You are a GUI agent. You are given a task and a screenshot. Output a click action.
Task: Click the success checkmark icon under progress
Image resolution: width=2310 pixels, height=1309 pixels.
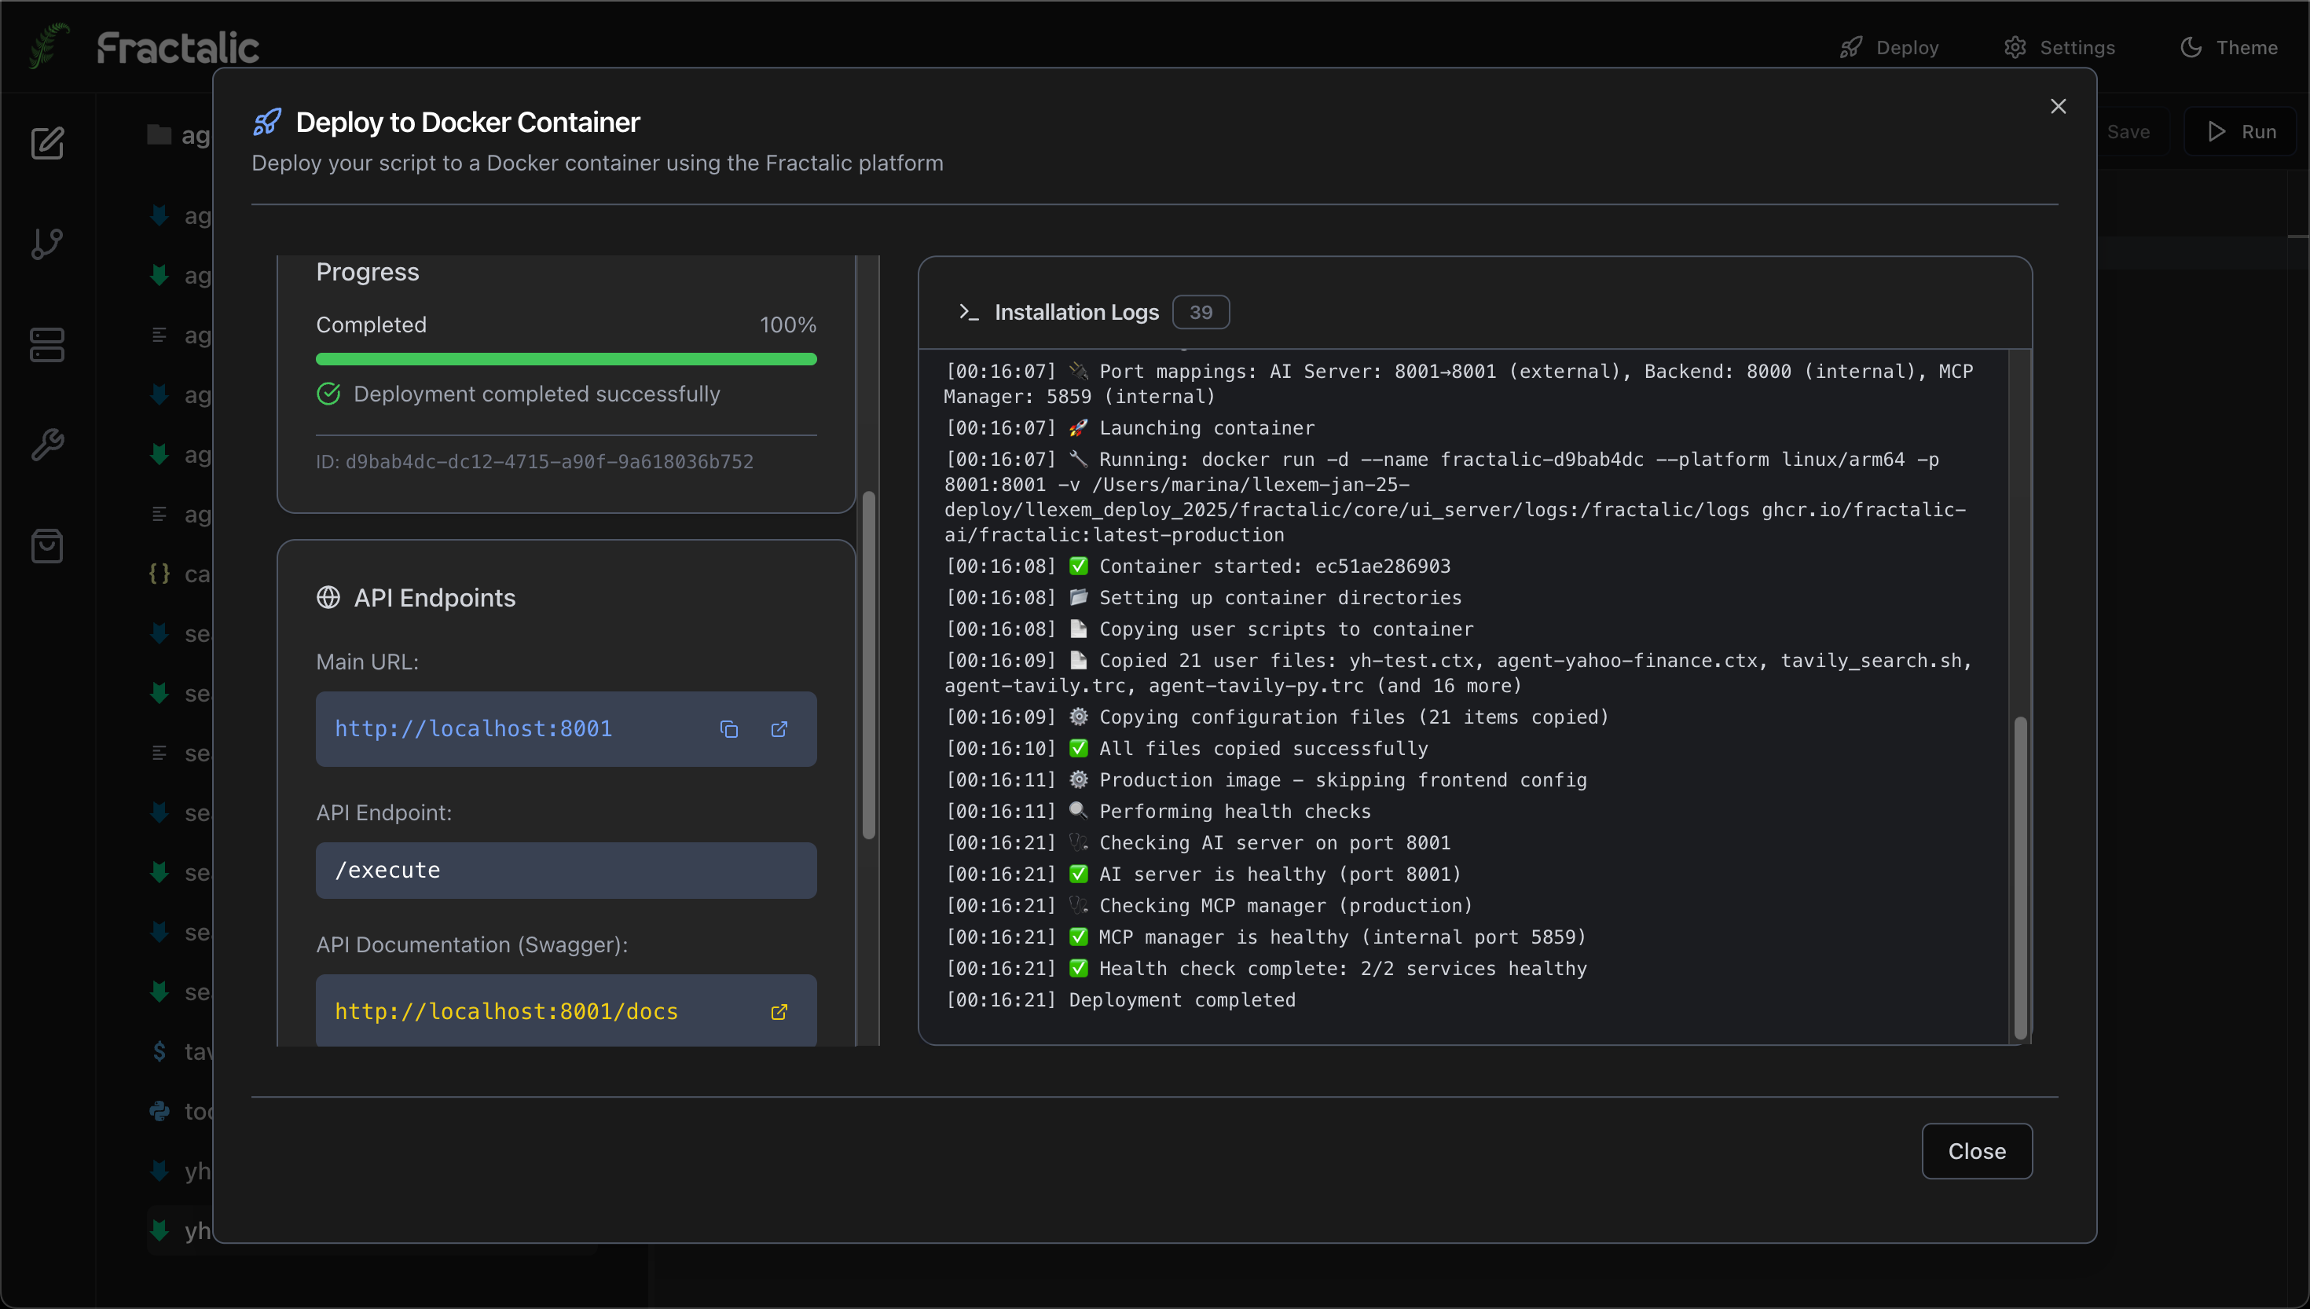pyautogui.click(x=328, y=394)
